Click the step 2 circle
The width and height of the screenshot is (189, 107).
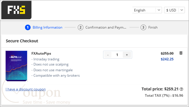80,27
